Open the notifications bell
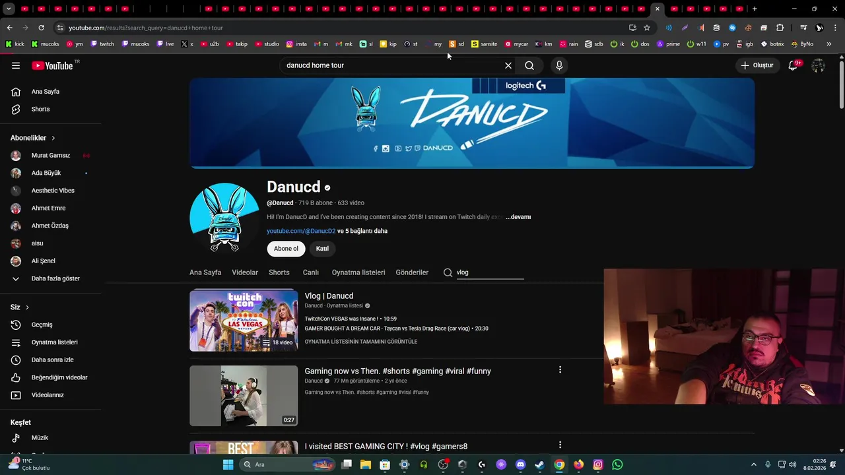Image resolution: width=845 pixels, height=475 pixels. pyautogui.click(x=793, y=65)
